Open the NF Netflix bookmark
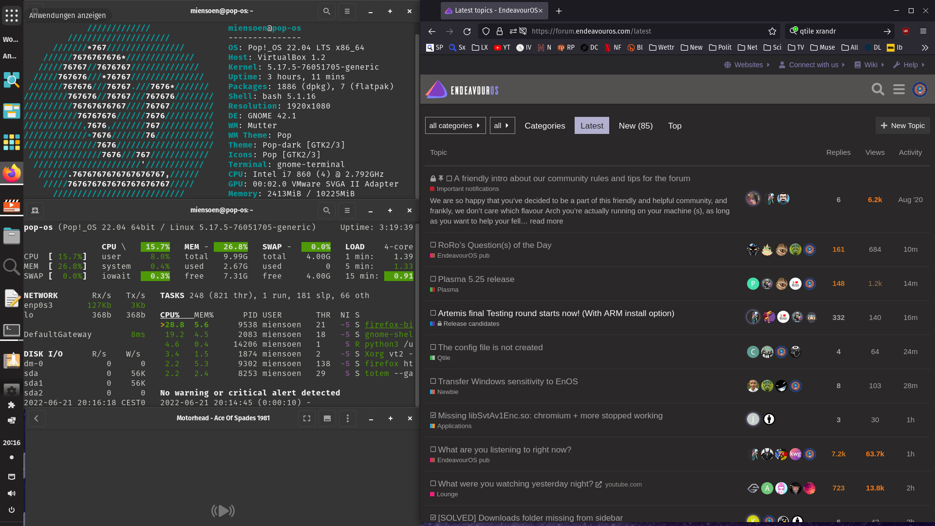Screen dimensions: 935x526 coord(613,47)
